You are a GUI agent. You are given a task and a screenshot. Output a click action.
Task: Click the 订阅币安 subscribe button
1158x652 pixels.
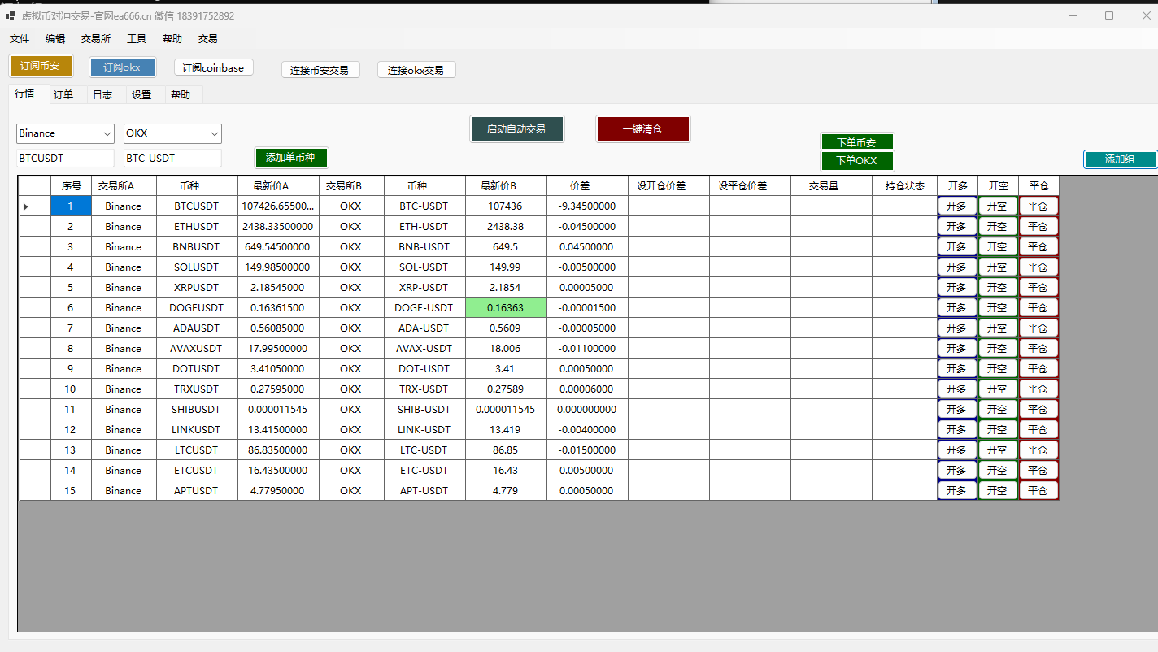(x=41, y=66)
